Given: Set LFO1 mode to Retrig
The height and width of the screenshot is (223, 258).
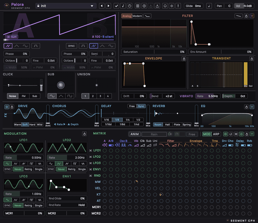Looking at the screenshot, I should pos(28,169).
